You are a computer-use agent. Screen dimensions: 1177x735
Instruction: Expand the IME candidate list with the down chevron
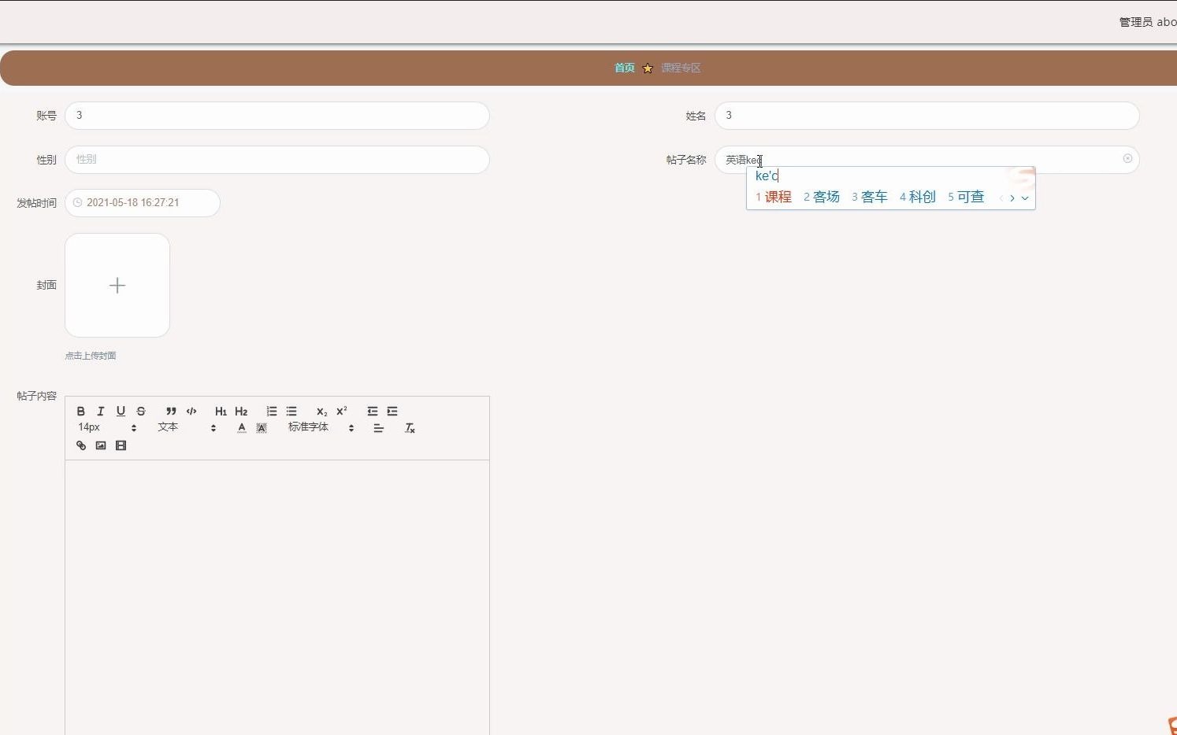[1025, 198]
